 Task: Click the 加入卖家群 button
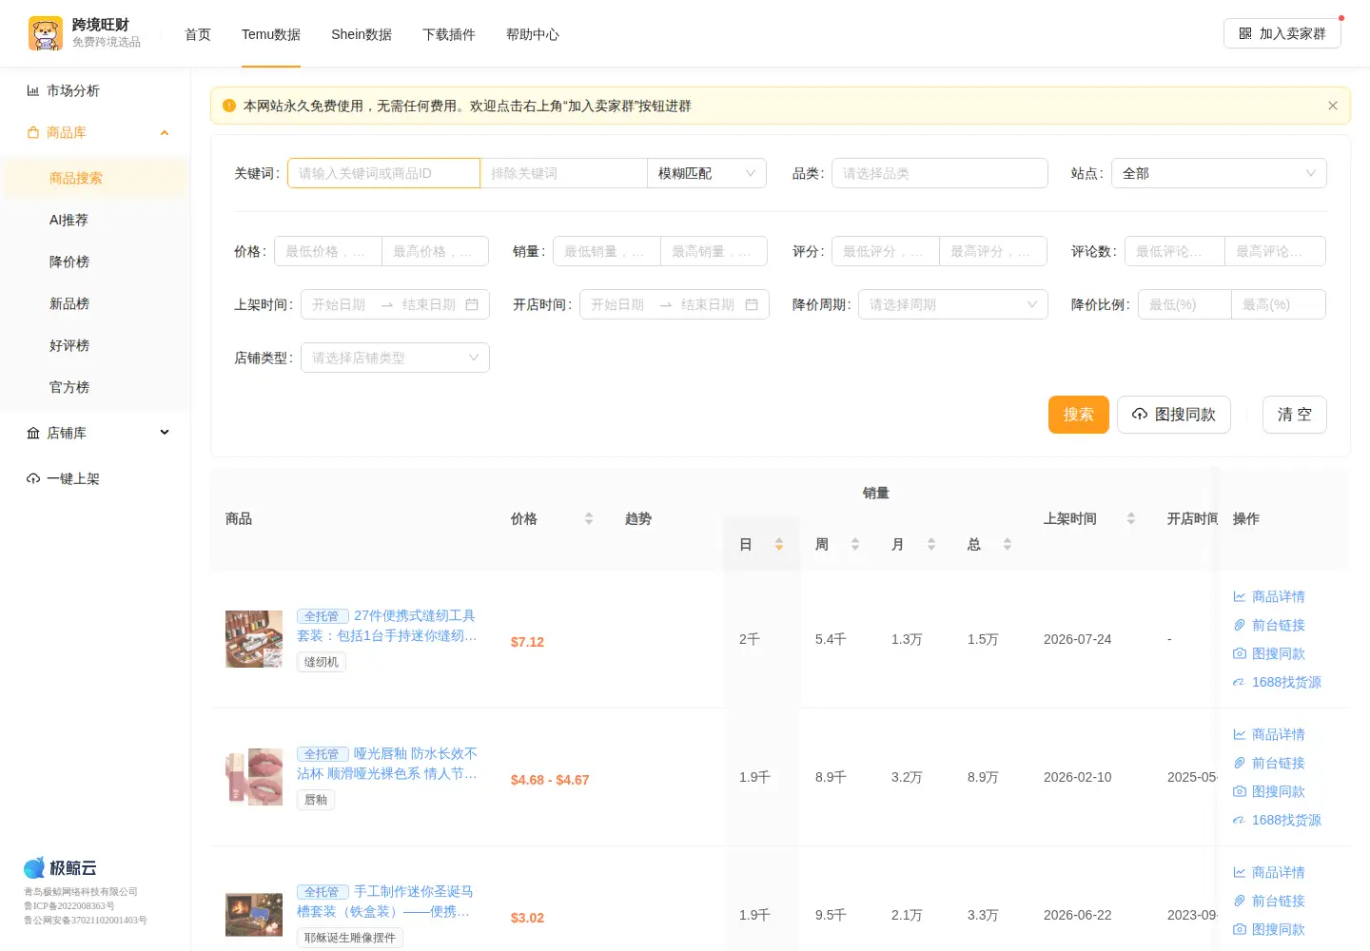click(x=1282, y=33)
